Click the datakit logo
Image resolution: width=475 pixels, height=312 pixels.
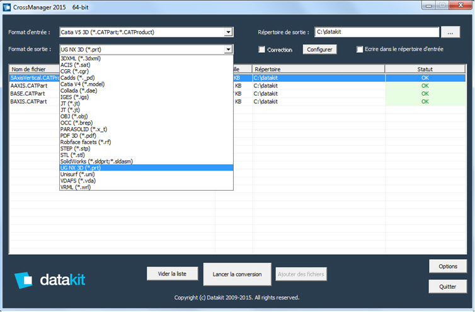50,280
